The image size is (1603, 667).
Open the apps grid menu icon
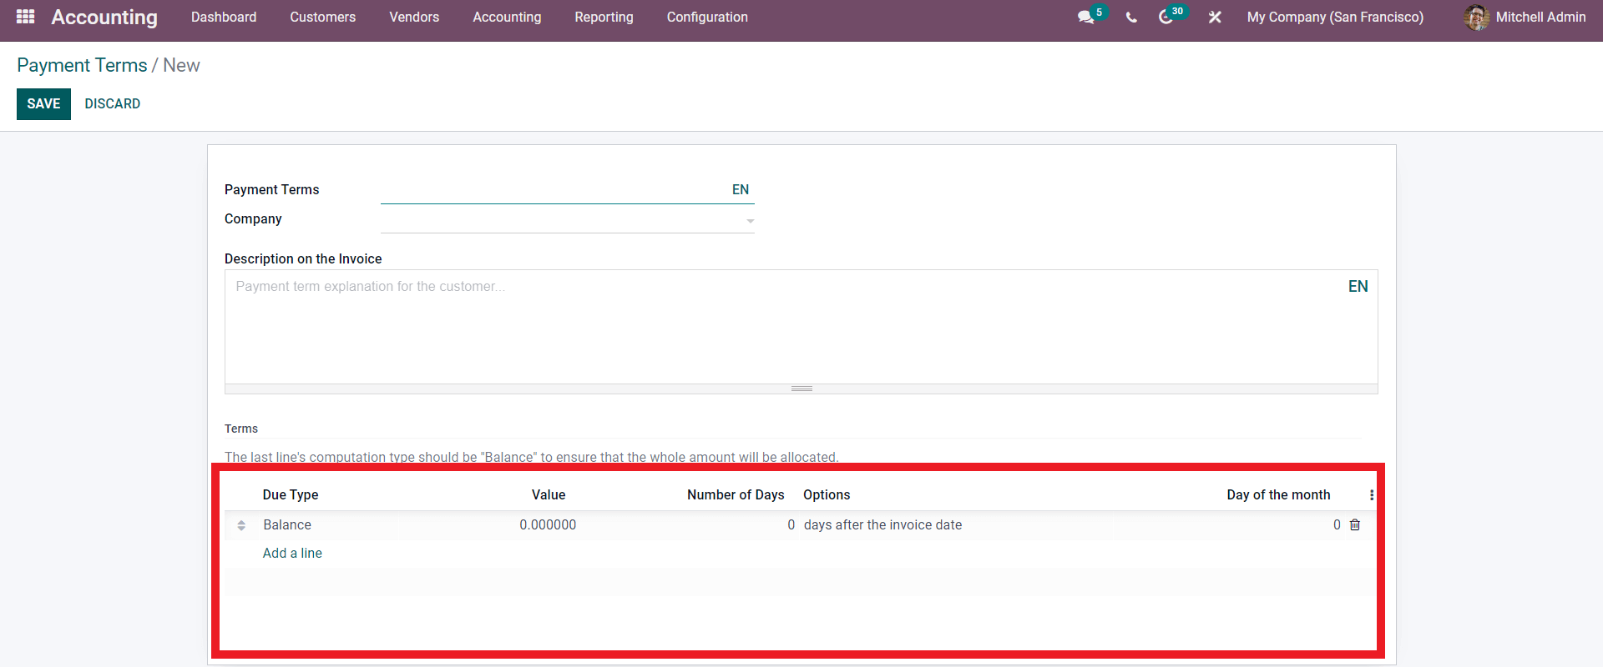(25, 17)
